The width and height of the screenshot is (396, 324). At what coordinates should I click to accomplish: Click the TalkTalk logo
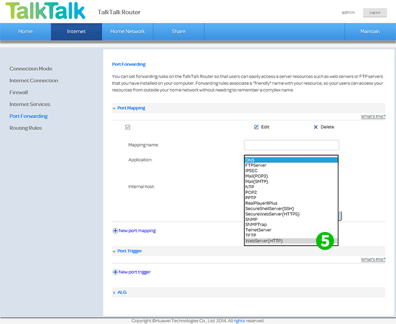click(46, 10)
